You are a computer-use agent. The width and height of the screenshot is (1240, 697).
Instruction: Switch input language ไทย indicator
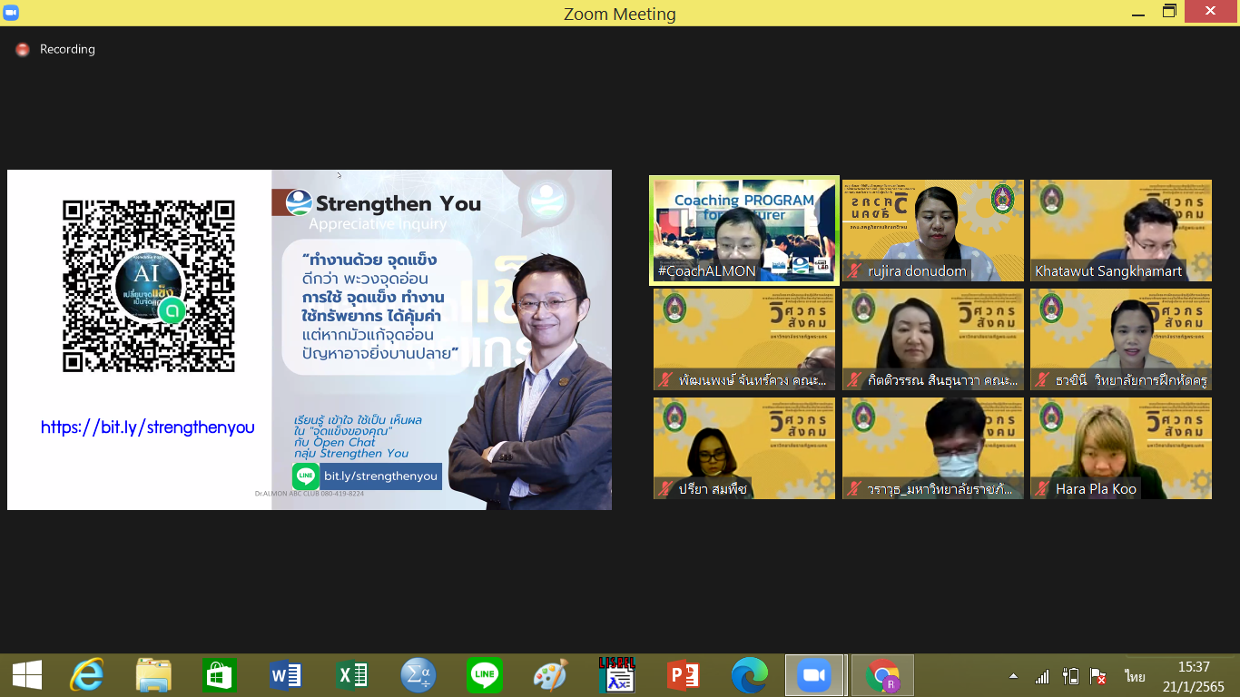coord(1135,676)
